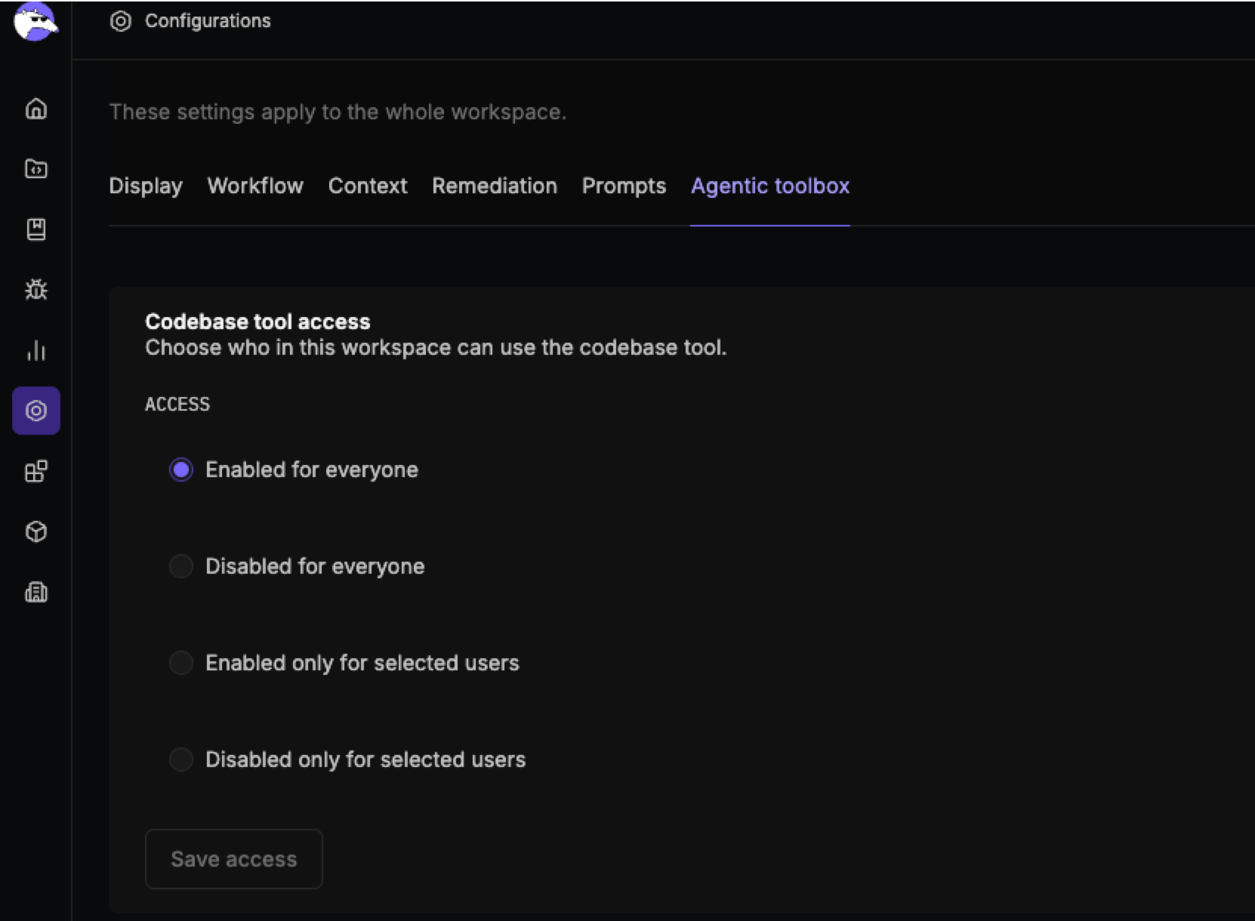Open the building organization sidebar icon

tap(36, 592)
